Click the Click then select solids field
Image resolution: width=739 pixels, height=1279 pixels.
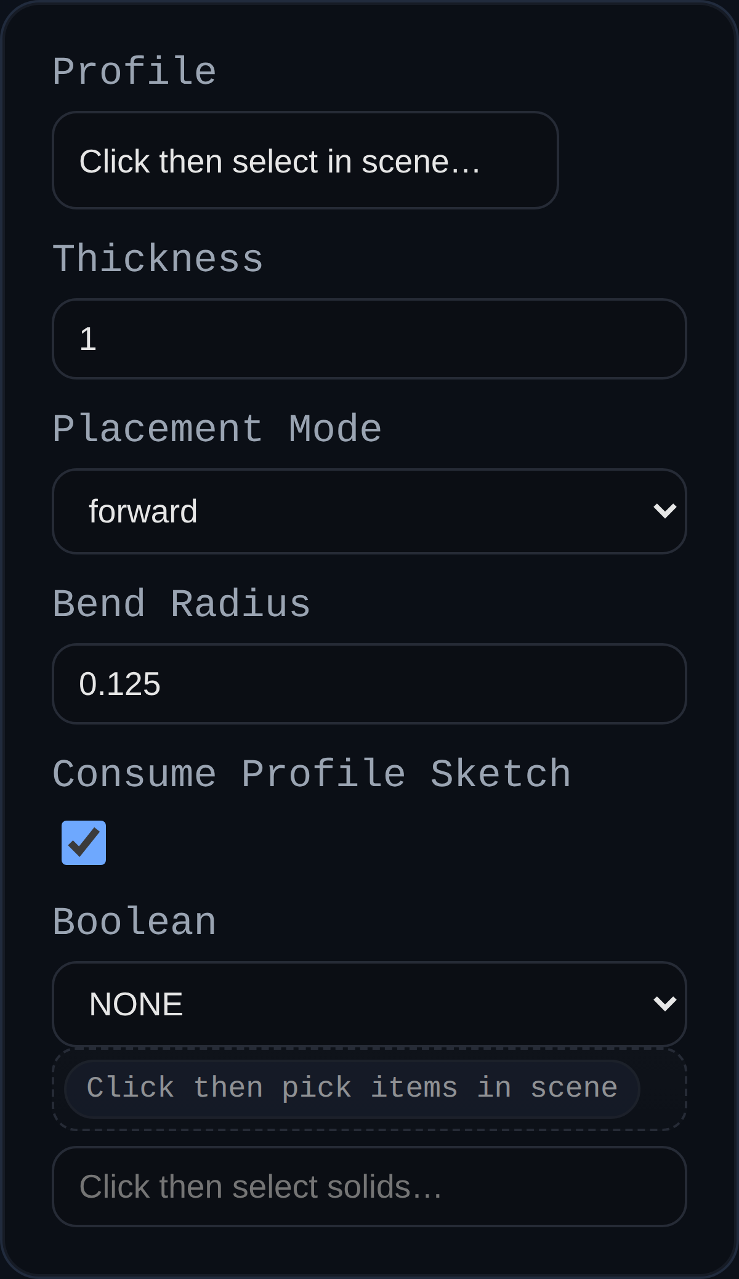369,1186
